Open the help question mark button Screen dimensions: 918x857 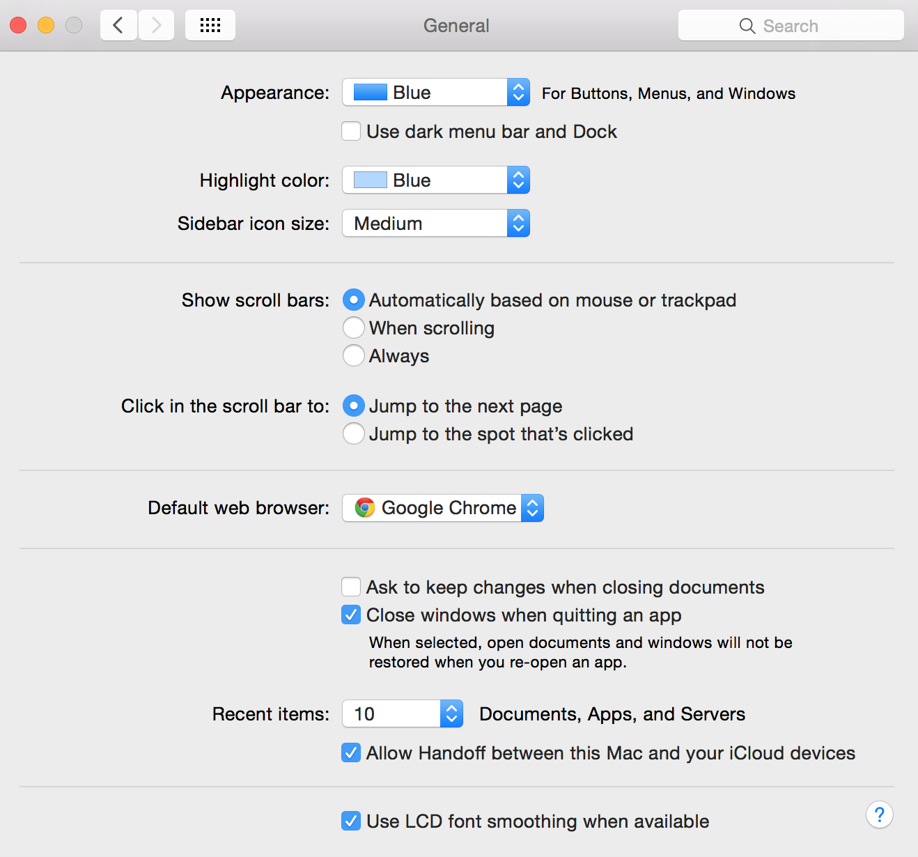point(880,814)
